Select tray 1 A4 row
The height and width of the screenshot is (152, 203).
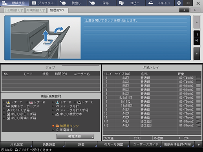click(152, 78)
